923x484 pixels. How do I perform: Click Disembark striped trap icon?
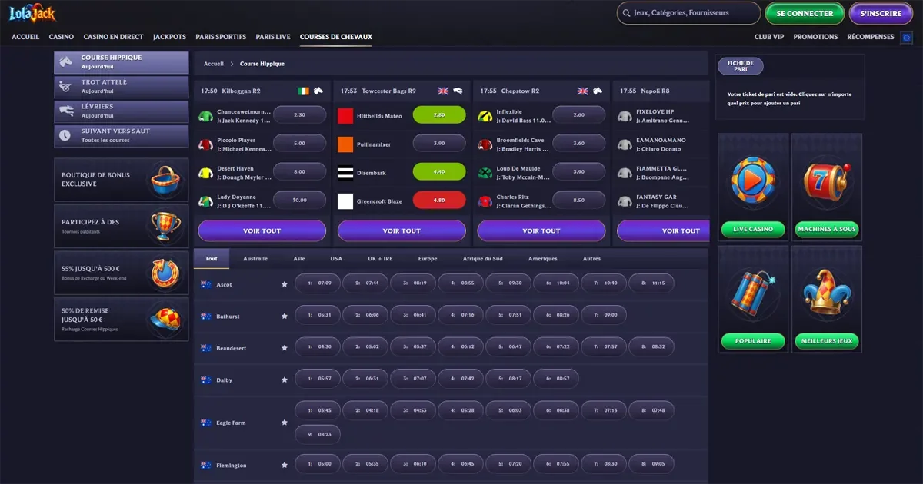click(345, 173)
